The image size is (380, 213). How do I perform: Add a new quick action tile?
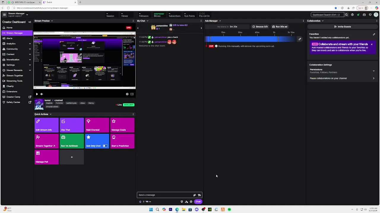(x=72, y=157)
